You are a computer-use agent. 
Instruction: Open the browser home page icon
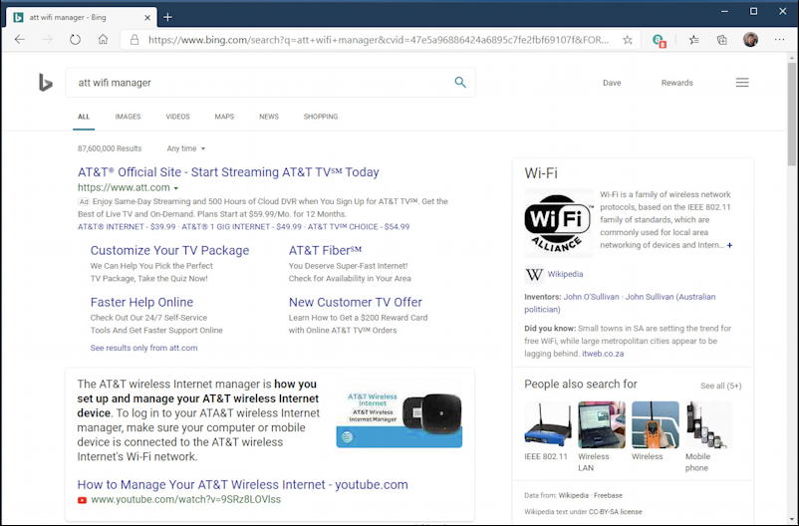pyautogui.click(x=103, y=40)
